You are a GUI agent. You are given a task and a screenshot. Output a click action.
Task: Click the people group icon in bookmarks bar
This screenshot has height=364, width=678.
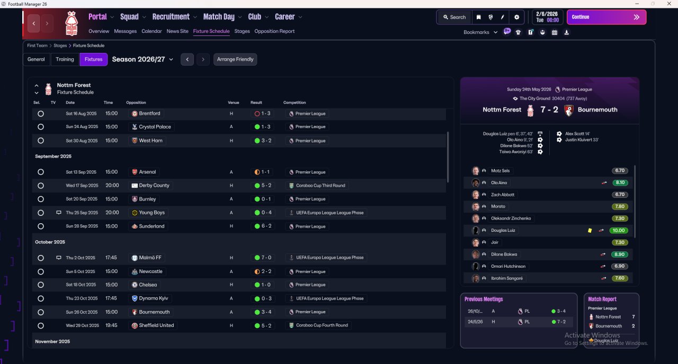click(x=542, y=32)
